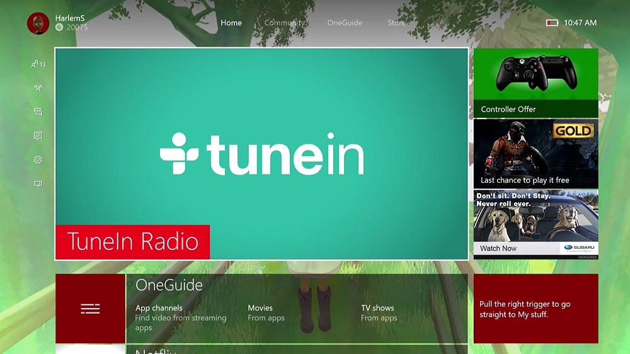Launch the TuneIn Radio main tile

[261, 154]
